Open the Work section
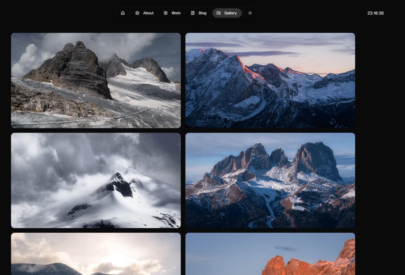This screenshot has width=405, height=275. tap(176, 13)
